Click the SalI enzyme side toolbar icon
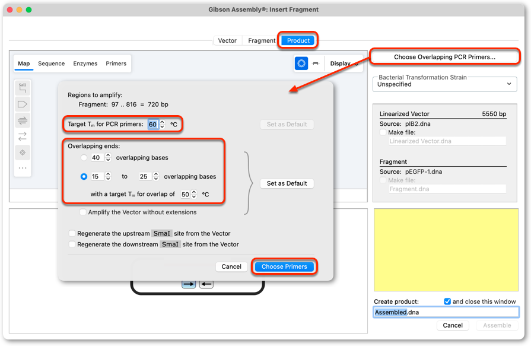This screenshot has height=346, width=531. point(23,88)
